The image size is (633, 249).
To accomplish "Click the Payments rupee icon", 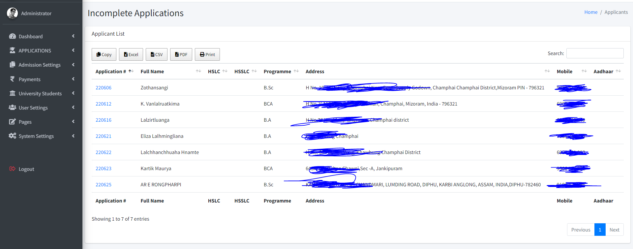I will coord(13,79).
